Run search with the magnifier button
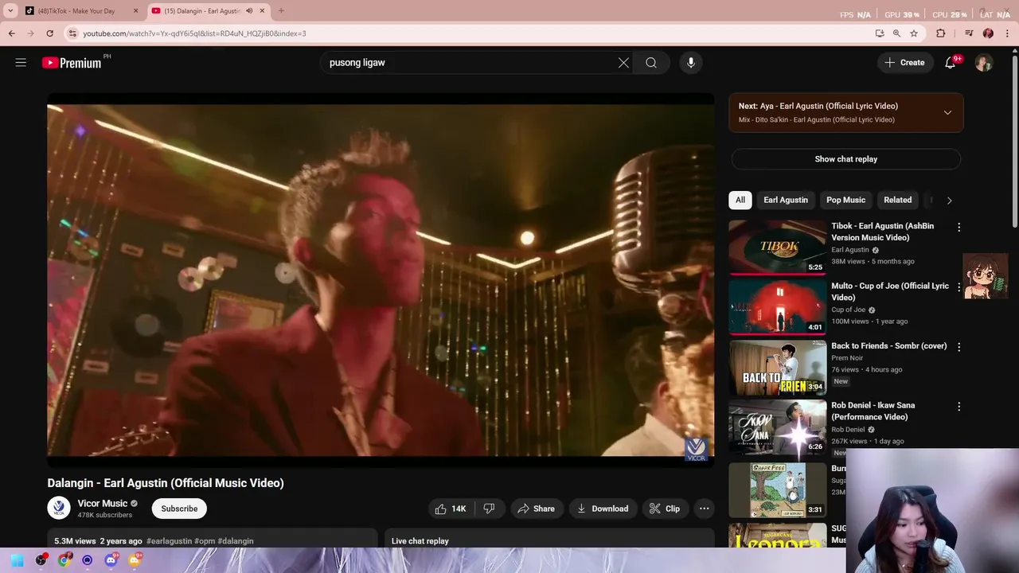The height and width of the screenshot is (573, 1019). tap(651, 63)
